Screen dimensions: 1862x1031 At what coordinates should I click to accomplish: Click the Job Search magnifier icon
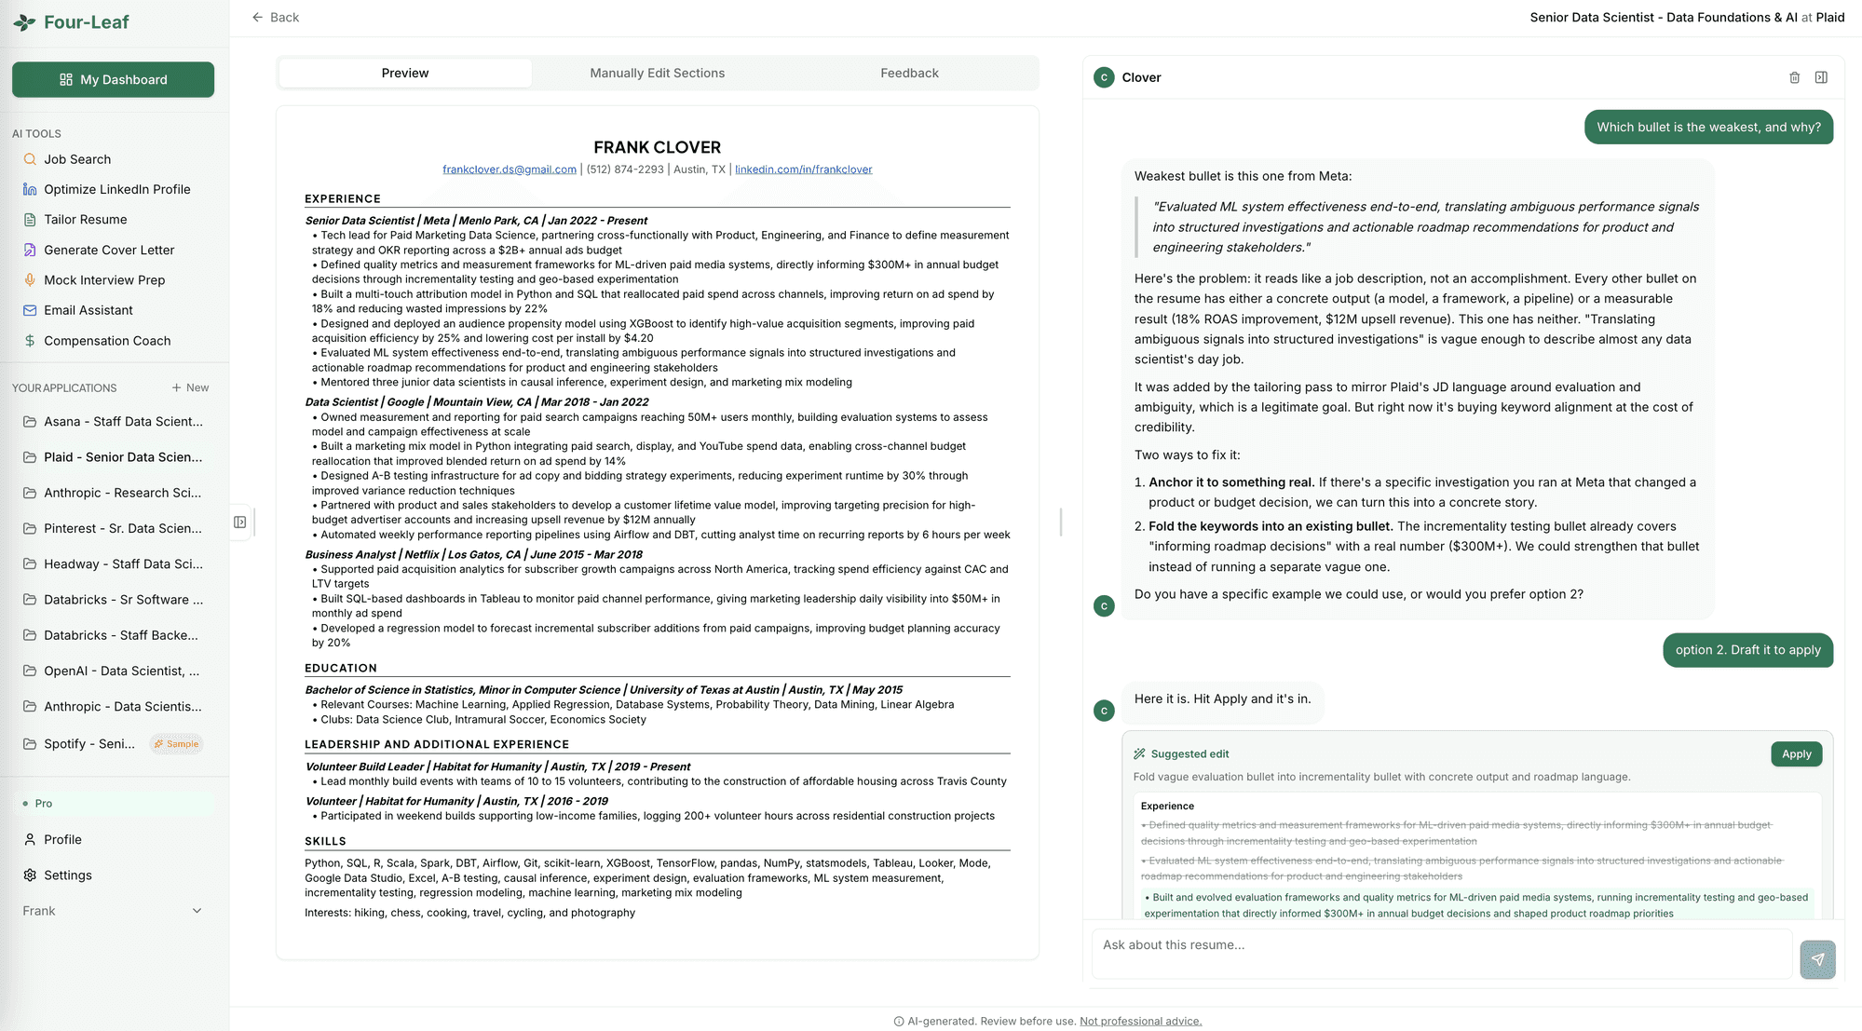pyautogui.click(x=30, y=159)
